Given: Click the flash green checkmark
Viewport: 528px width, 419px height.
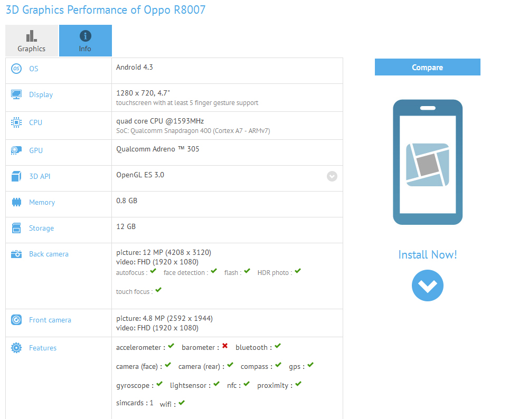Looking at the screenshot, I should point(247,271).
